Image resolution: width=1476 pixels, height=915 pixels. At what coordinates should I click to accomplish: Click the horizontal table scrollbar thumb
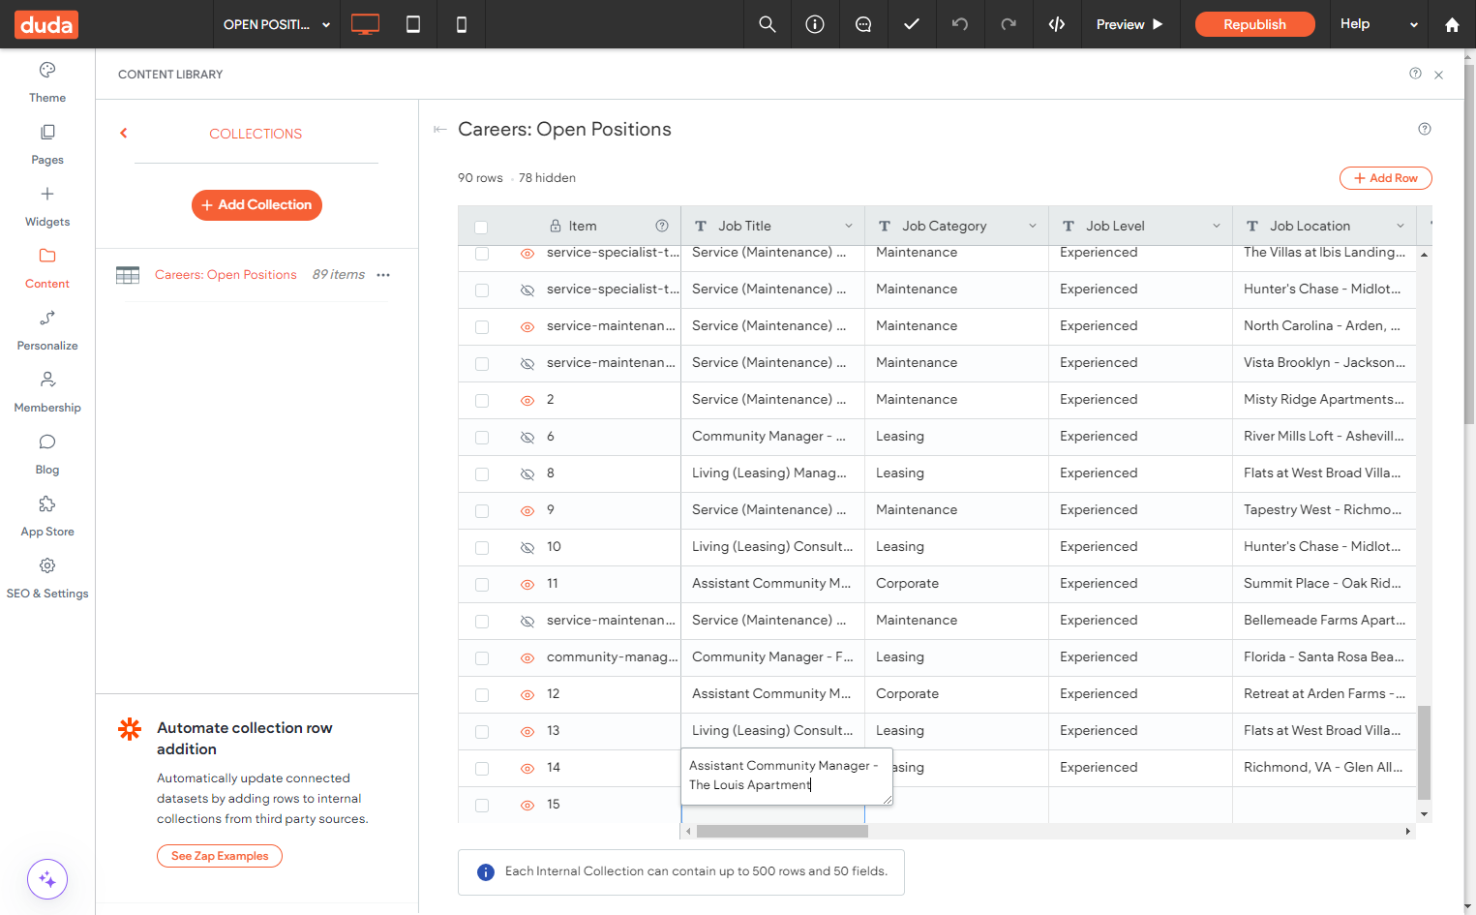(x=782, y=831)
